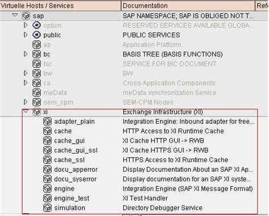
Task: Click 'SEM-CPM Nodes' description
Action: 148,102
